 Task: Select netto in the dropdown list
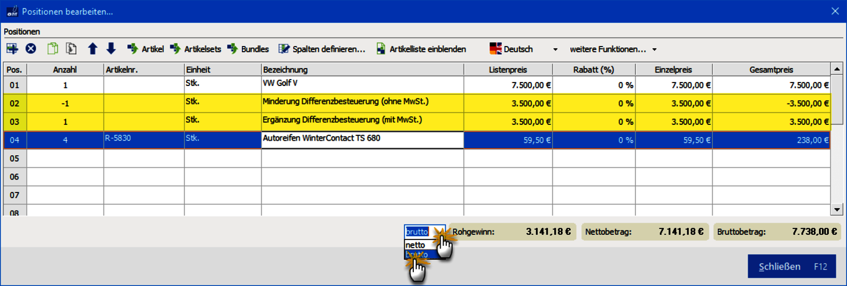[421, 245]
